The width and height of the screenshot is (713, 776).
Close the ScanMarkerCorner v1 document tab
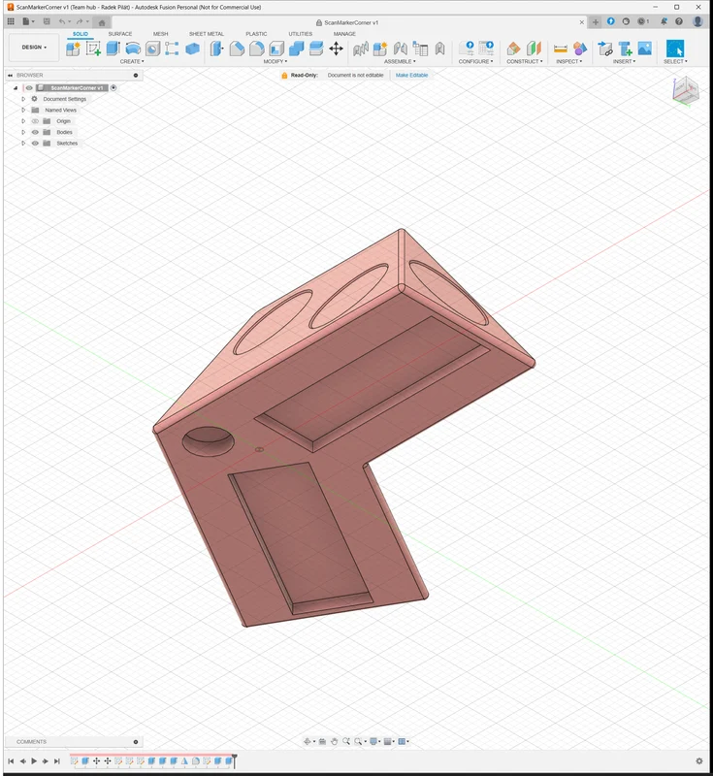tap(581, 22)
